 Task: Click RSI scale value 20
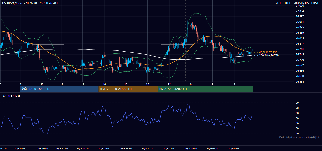[x=297, y=133]
